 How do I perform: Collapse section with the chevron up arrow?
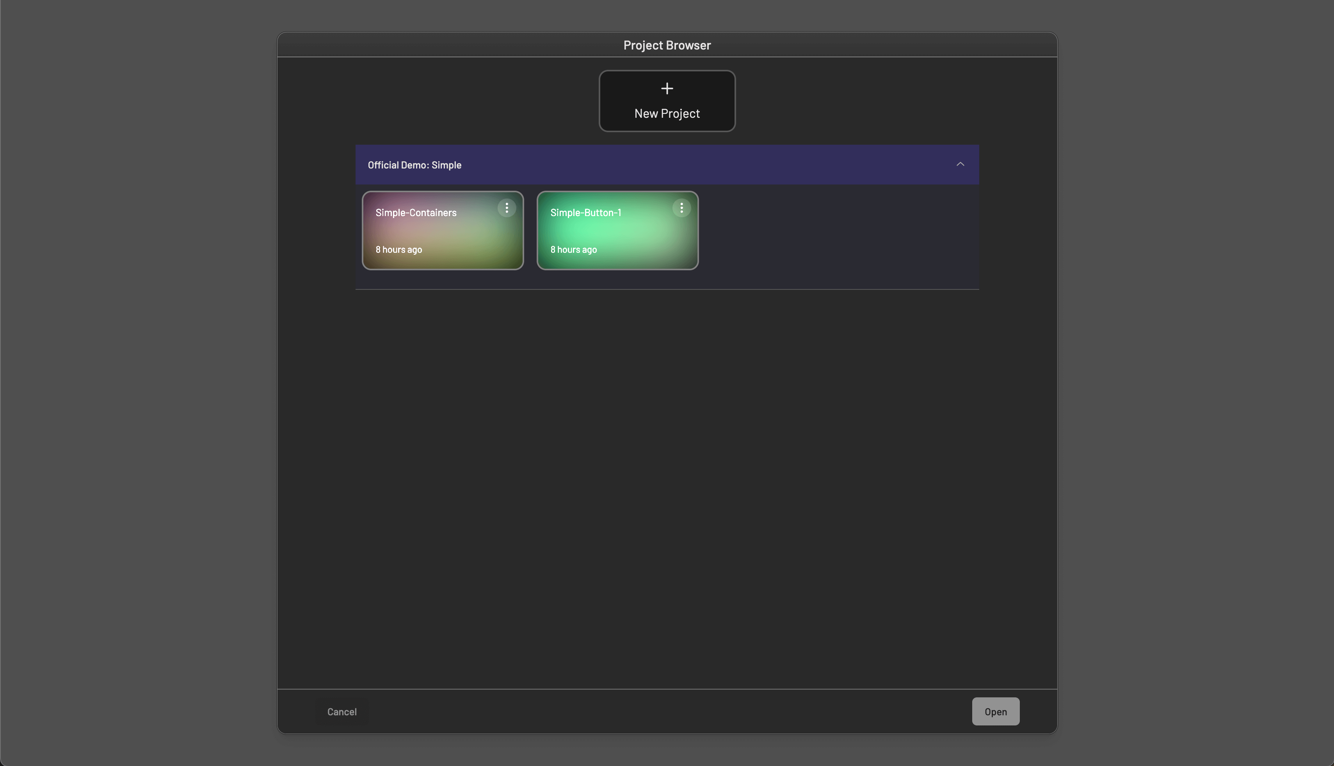click(960, 164)
